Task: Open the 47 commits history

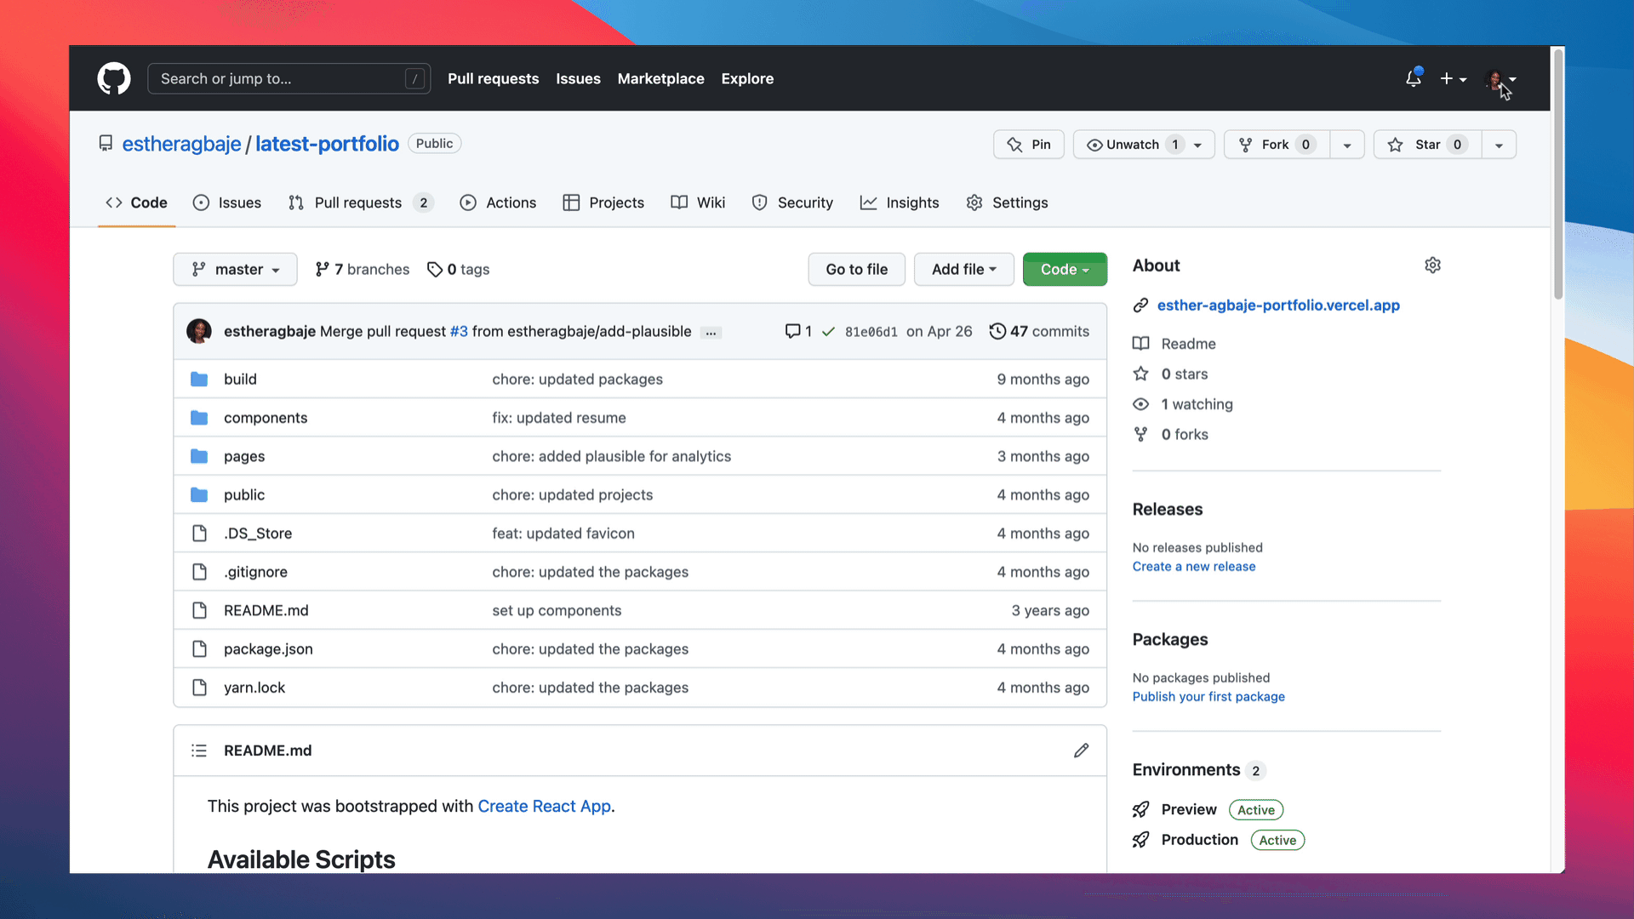Action: click(1039, 331)
